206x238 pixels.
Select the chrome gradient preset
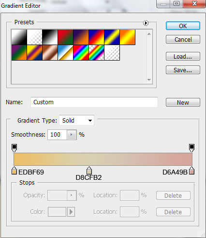[65, 52]
